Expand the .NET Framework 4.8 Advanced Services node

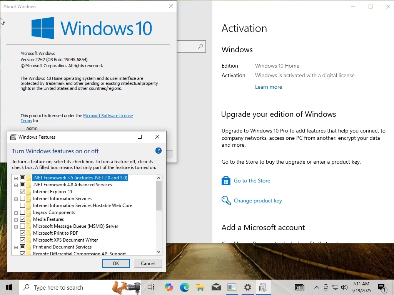point(16,185)
